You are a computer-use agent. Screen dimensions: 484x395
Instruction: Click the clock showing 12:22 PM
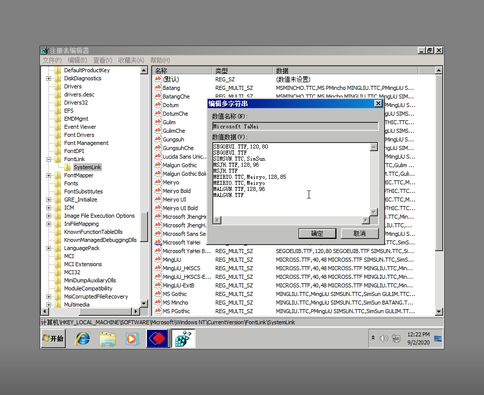[418, 334]
